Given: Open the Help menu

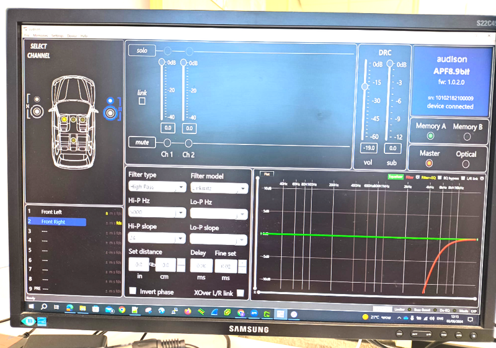Looking at the screenshot, I should (x=84, y=36).
